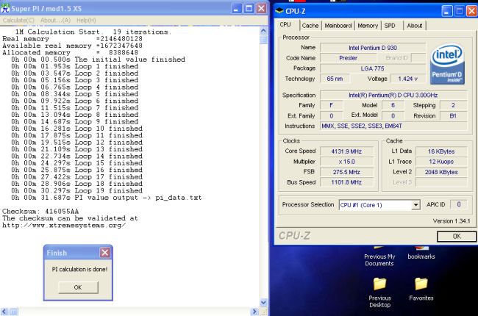Click the Revision value B1
The image size is (478, 316).
pos(453,116)
